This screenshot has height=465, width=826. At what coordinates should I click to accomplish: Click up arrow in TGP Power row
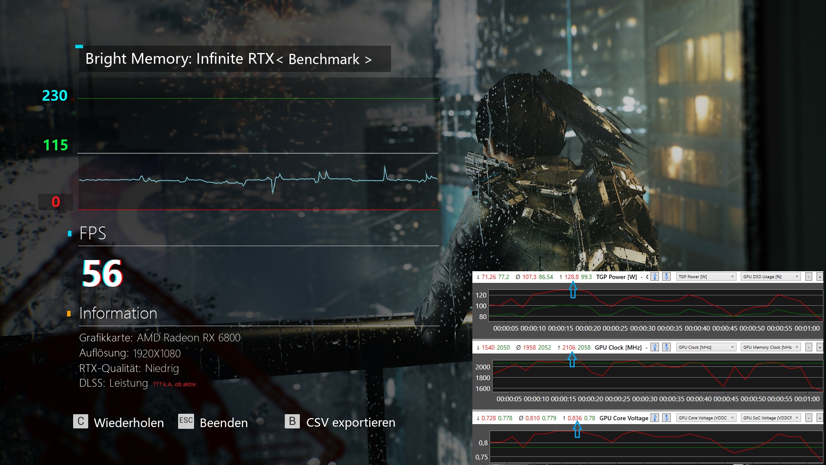point(655,277)
